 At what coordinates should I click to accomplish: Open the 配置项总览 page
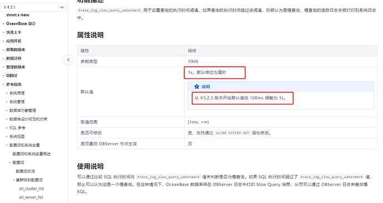[26, 171]
